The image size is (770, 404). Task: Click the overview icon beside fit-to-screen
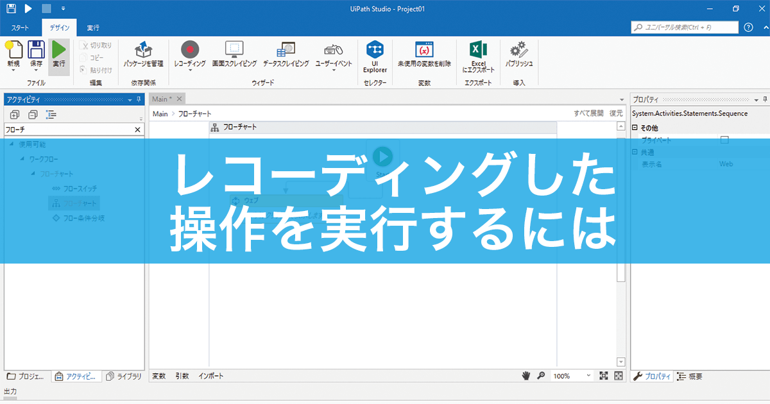[619, 376]
